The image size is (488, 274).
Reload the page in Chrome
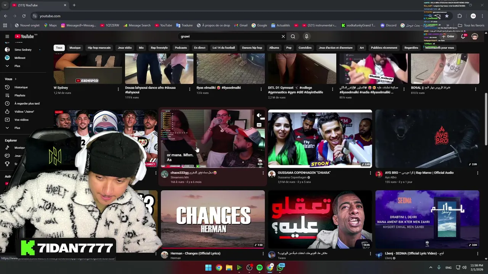pos(24,16)
